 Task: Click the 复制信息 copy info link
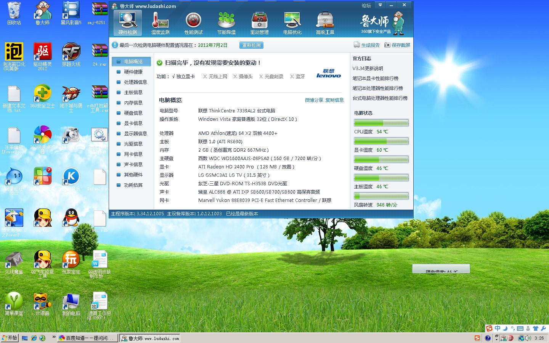tap(334, 100)
